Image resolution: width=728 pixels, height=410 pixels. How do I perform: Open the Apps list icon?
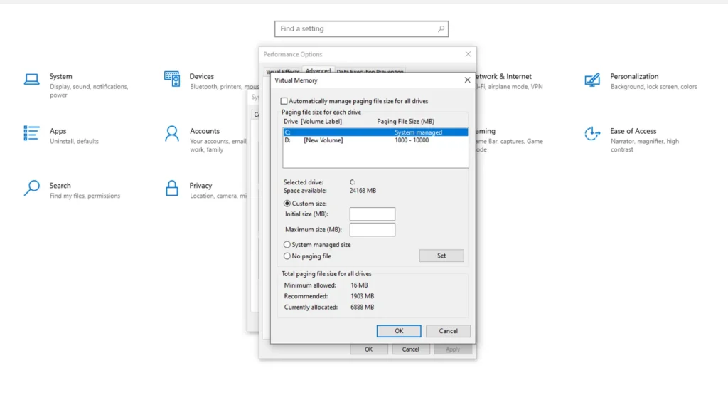[x=31, y=133]
